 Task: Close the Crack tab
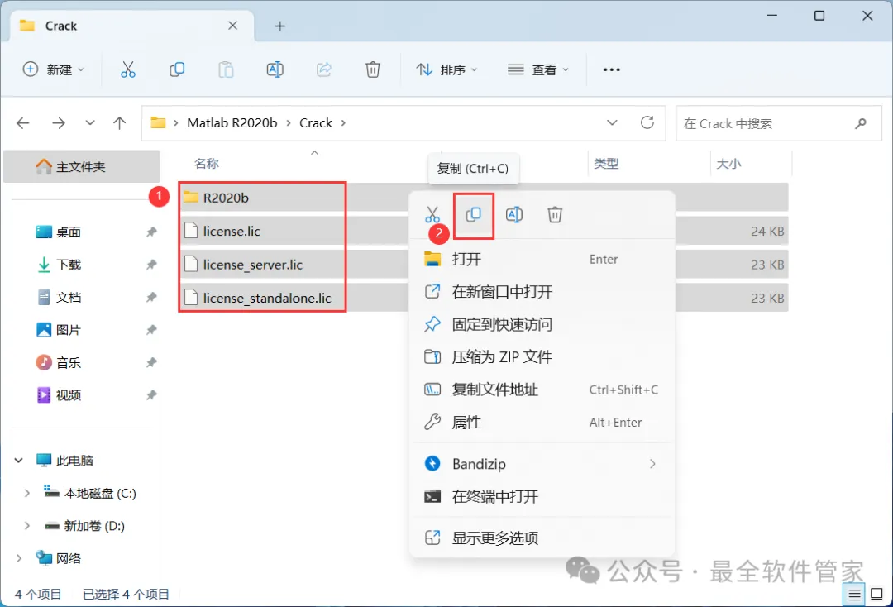pyautogui.click(x=232, y=26)
